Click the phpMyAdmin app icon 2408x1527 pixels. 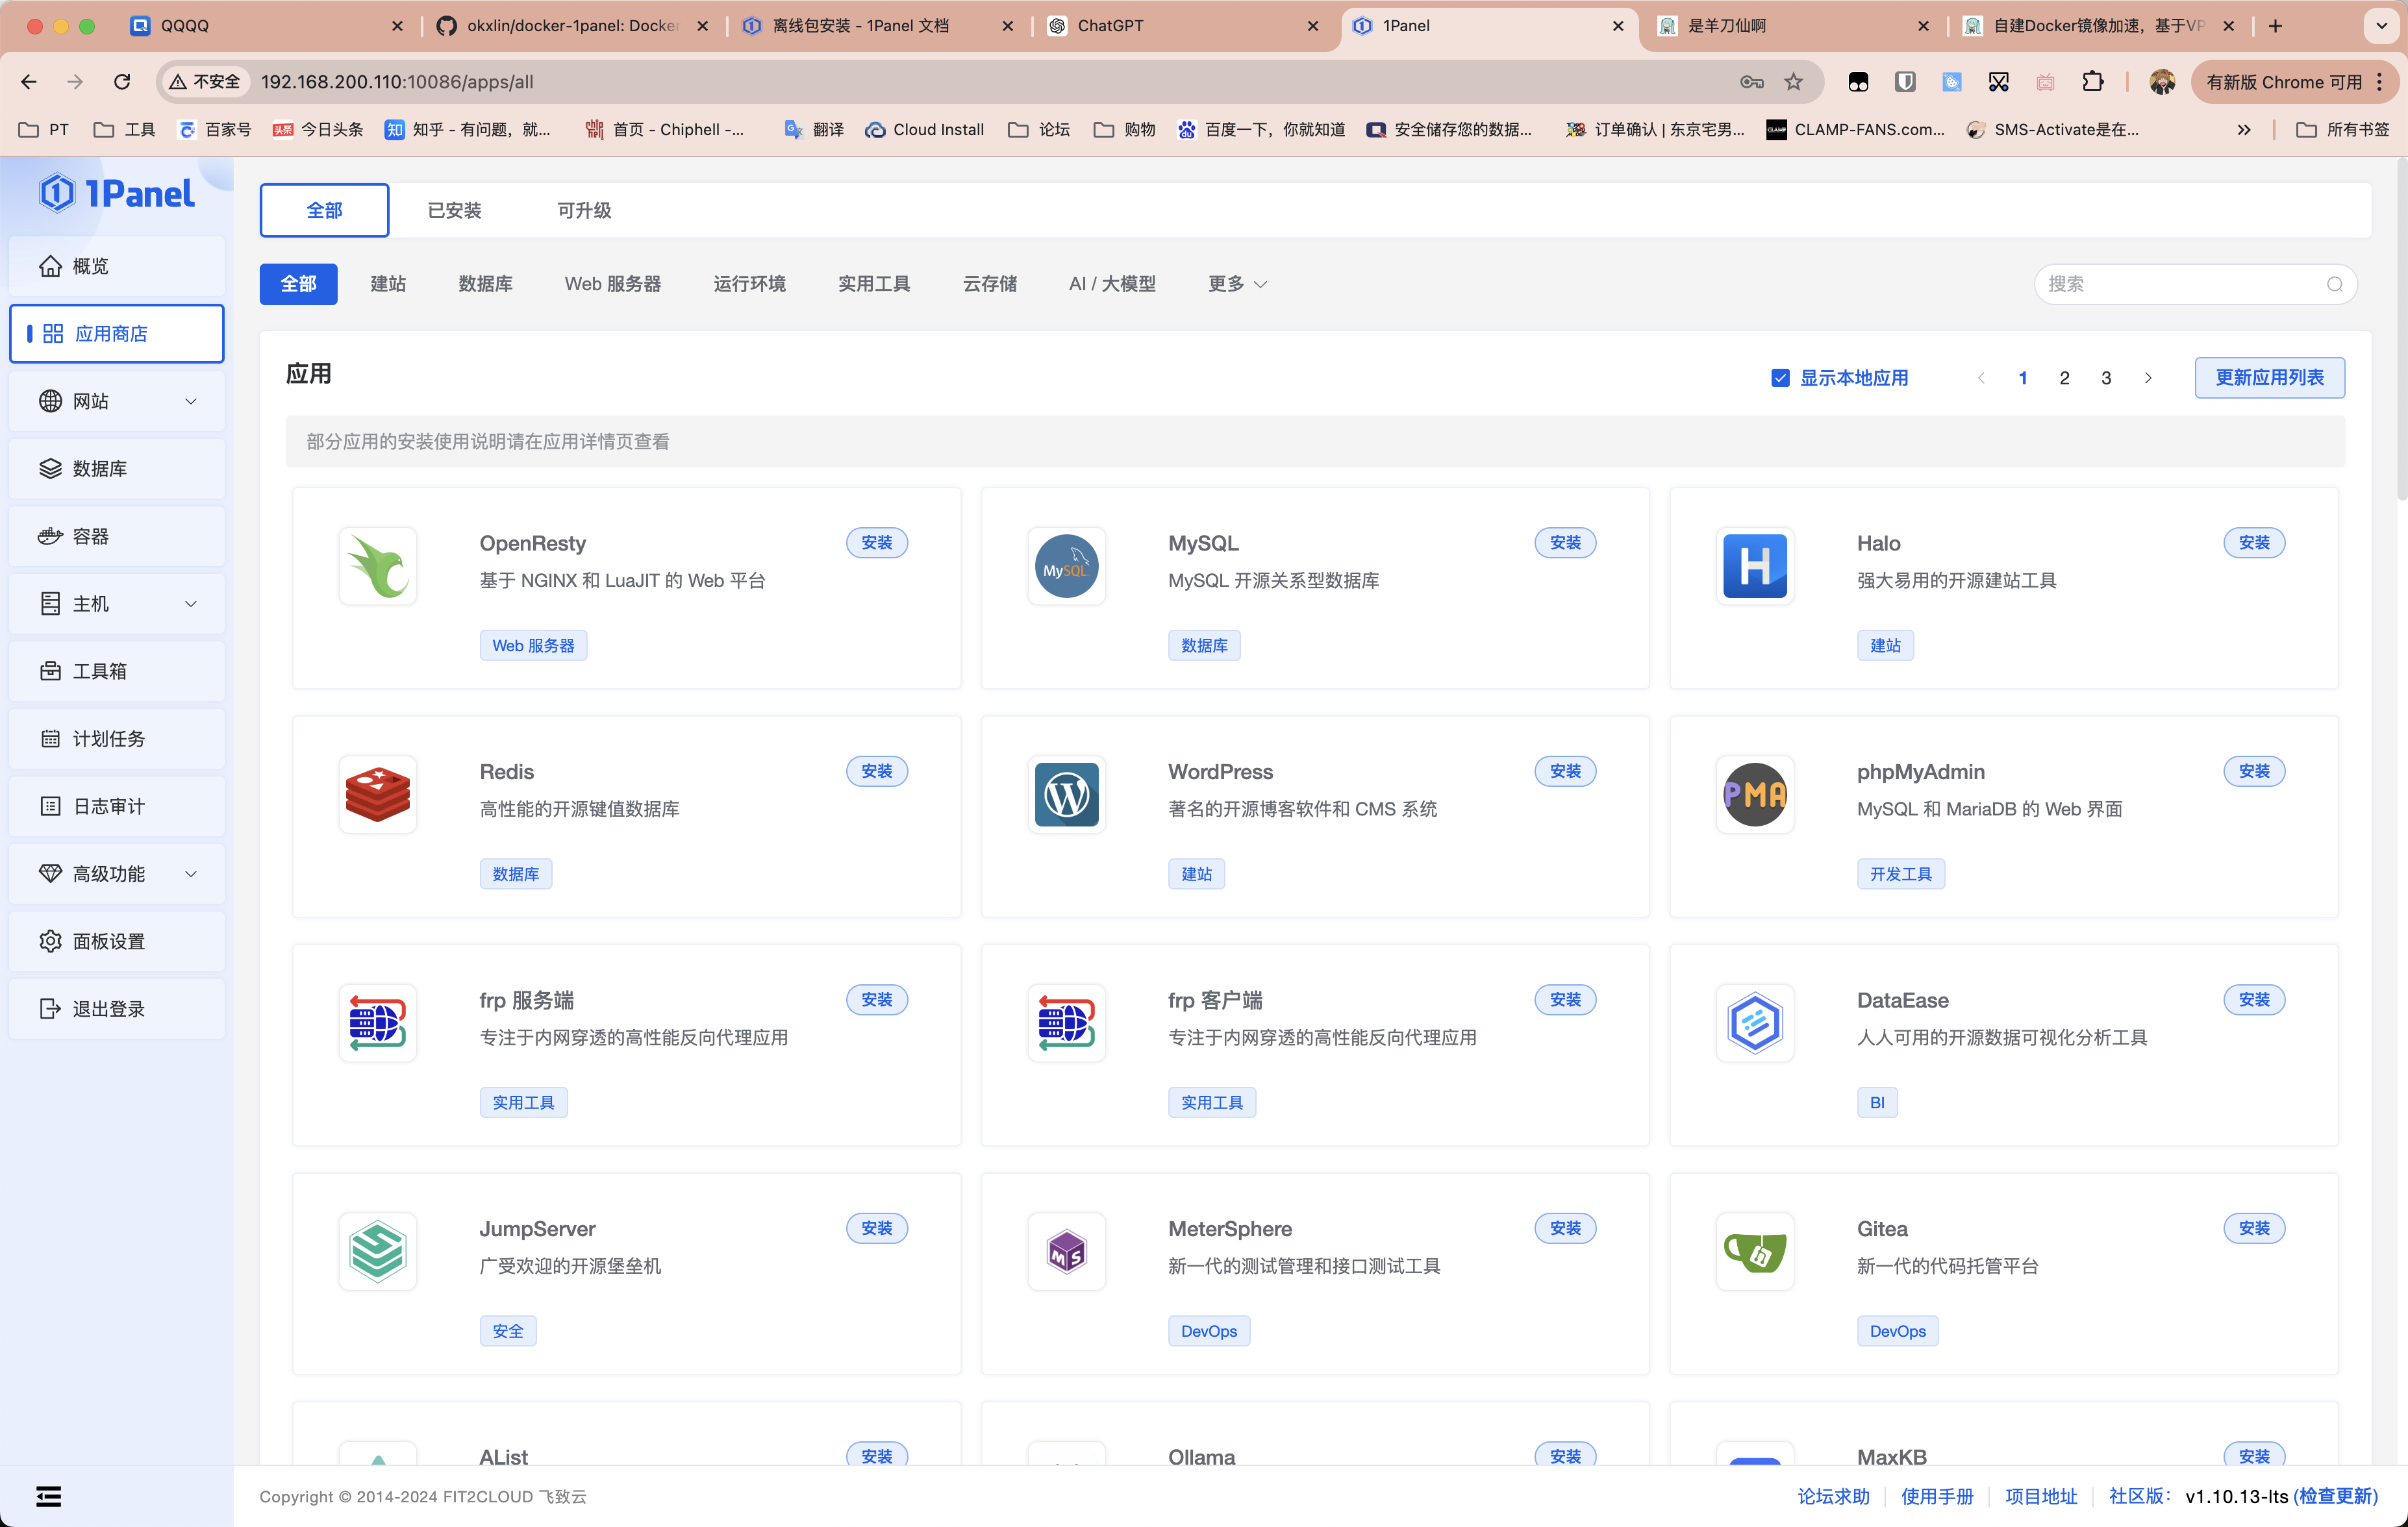[1755, 795]
